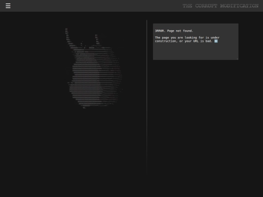Click the ASCII art creature image
Image resolution: width=263 pixels, height=197 pixels.
(x=94, y=69)
